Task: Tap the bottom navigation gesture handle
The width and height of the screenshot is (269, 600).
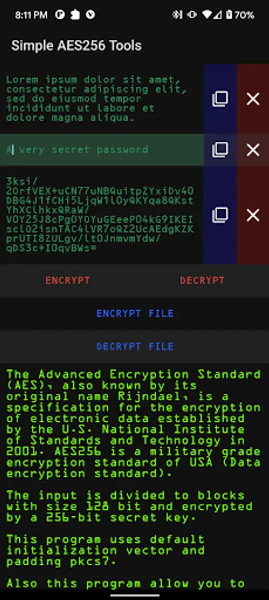Action: click(x=134, y=595)
